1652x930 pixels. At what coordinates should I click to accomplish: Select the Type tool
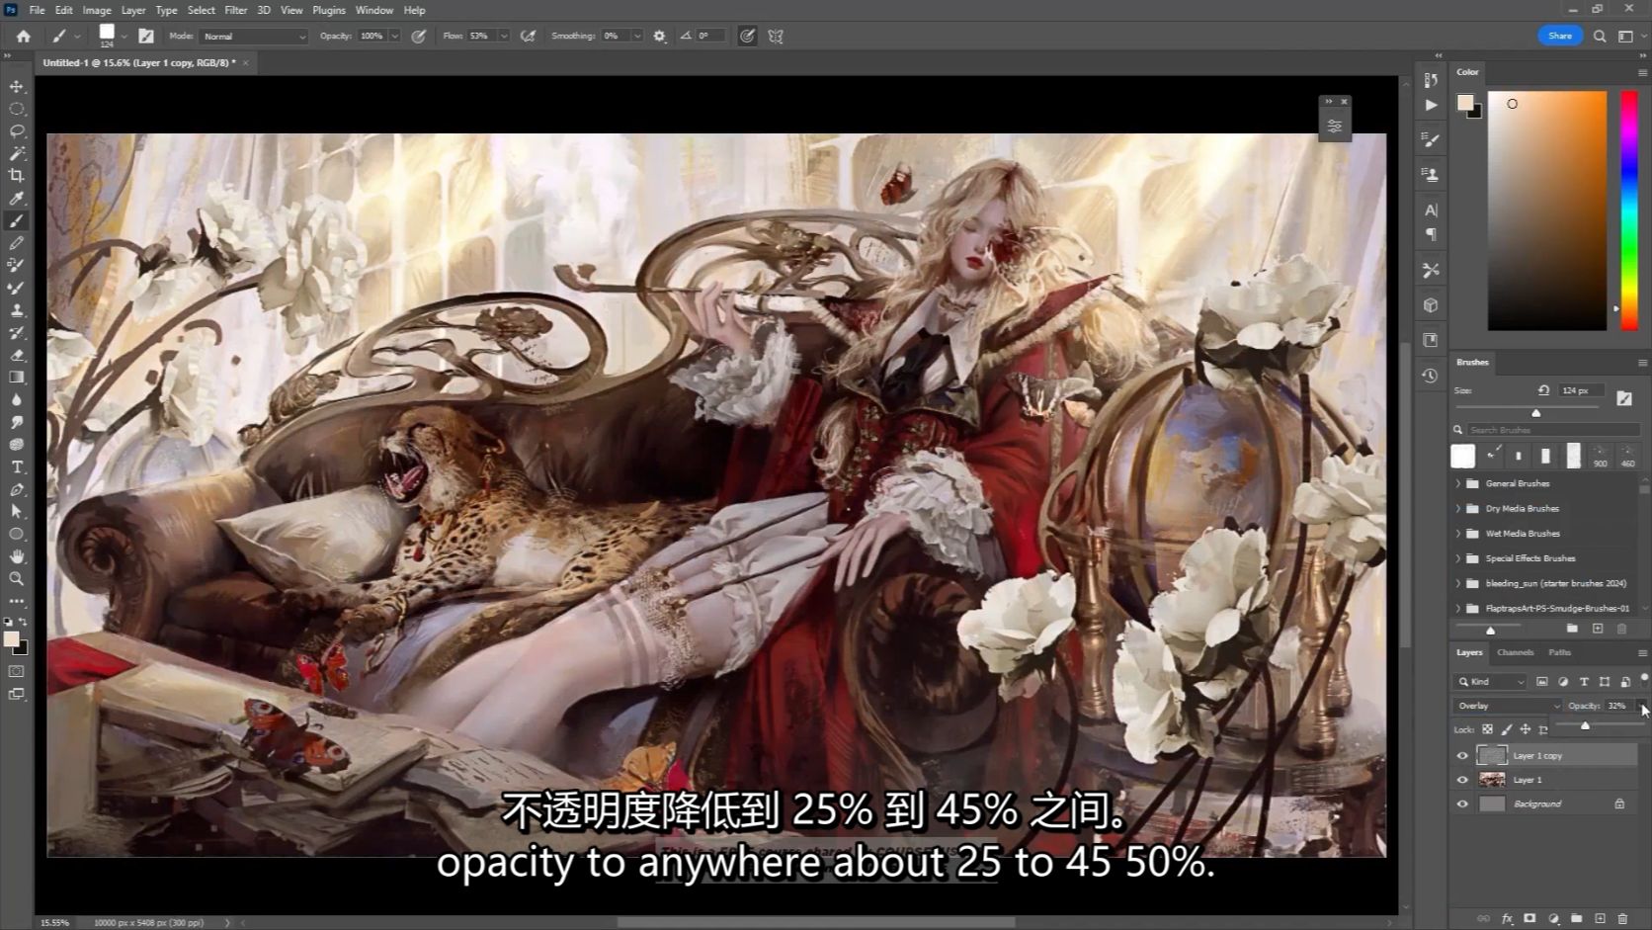(x=17, y=466)
